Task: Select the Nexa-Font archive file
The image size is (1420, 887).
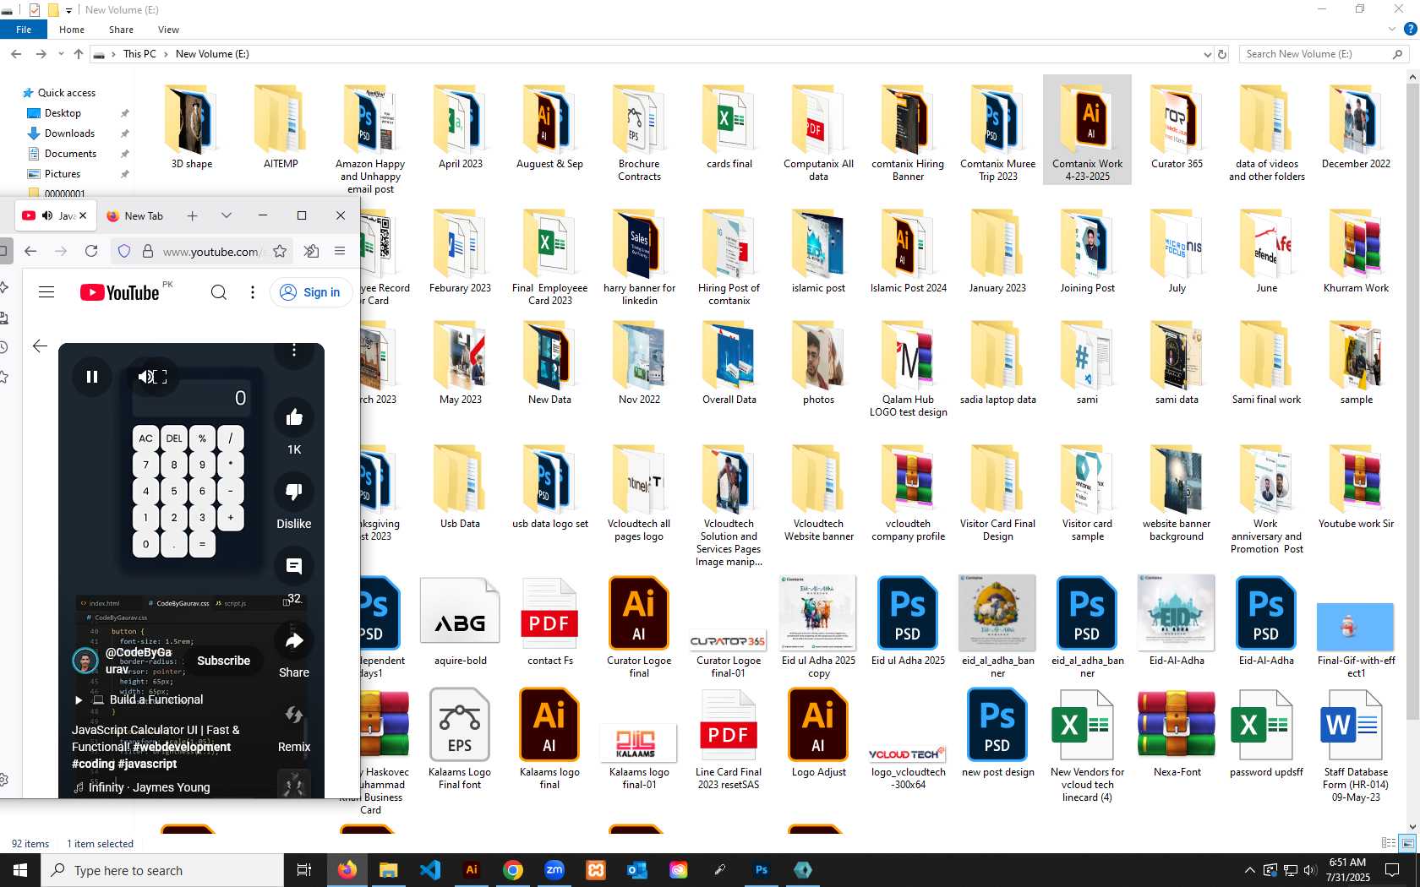Action: click(1177, 732)
